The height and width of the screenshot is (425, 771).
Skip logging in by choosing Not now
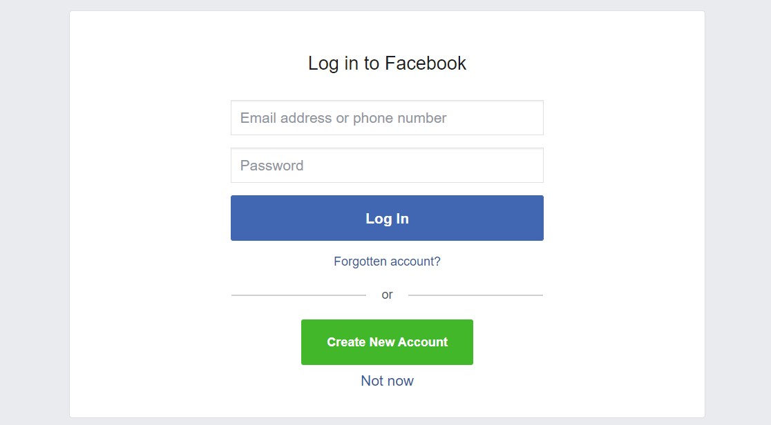point(387,381)
